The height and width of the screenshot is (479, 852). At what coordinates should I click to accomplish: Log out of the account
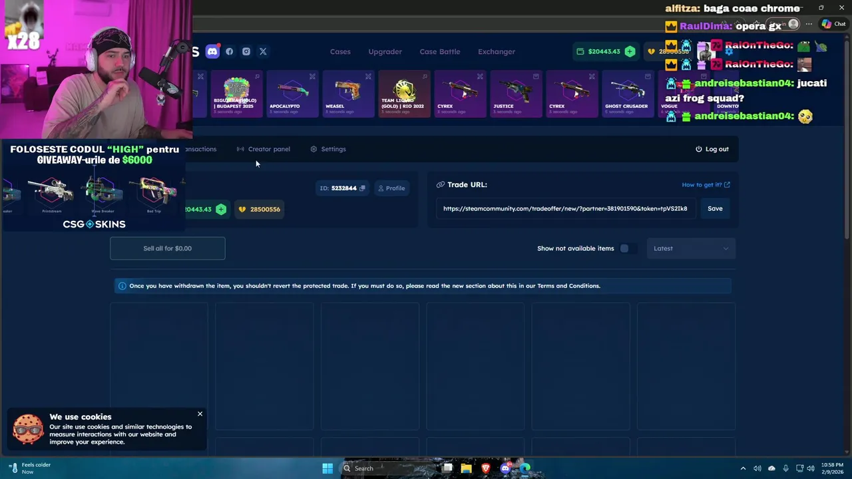(712, 149)
